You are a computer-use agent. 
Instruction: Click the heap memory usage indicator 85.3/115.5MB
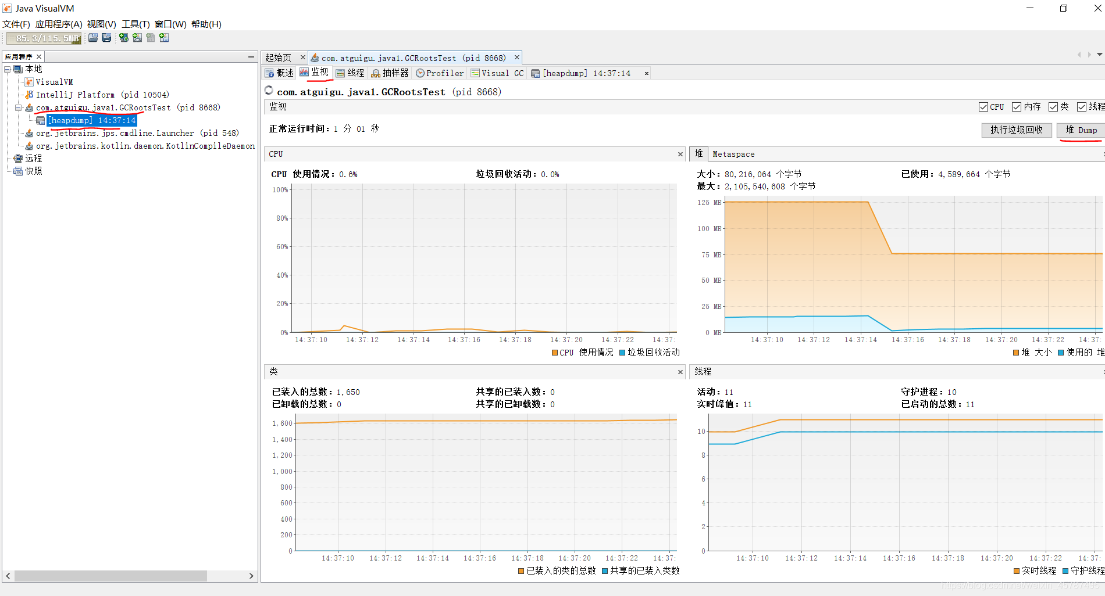point(44,38)
